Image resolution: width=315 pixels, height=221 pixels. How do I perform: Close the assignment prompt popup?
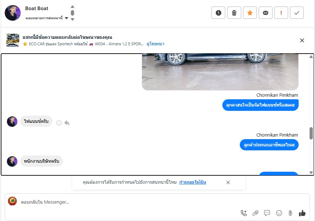228,182
